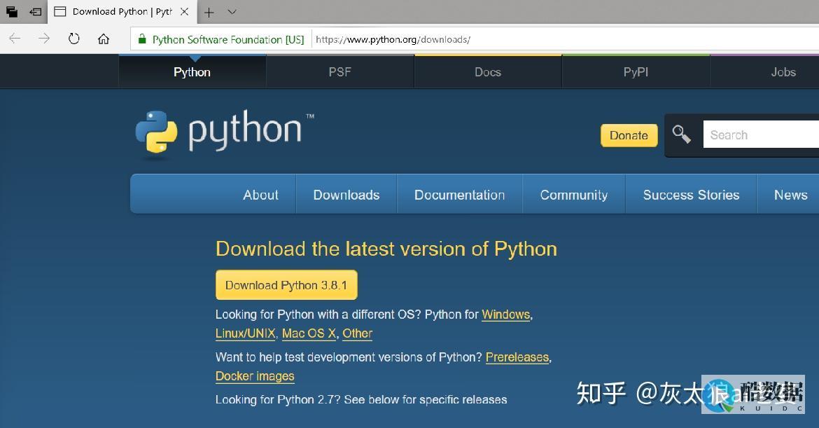Image resolution: width=819 pixels, height=428 pixels.
Task: Open the Downloads menu
Action: tap(346, 195)
